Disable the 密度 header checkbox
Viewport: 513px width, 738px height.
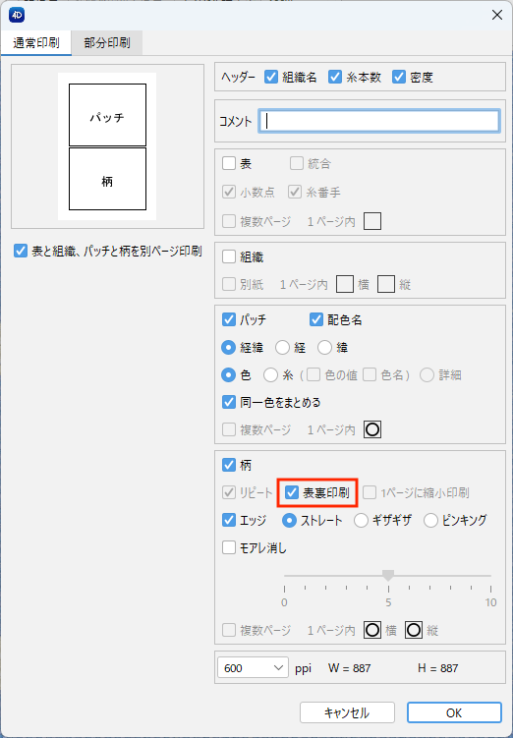point(399,77)
